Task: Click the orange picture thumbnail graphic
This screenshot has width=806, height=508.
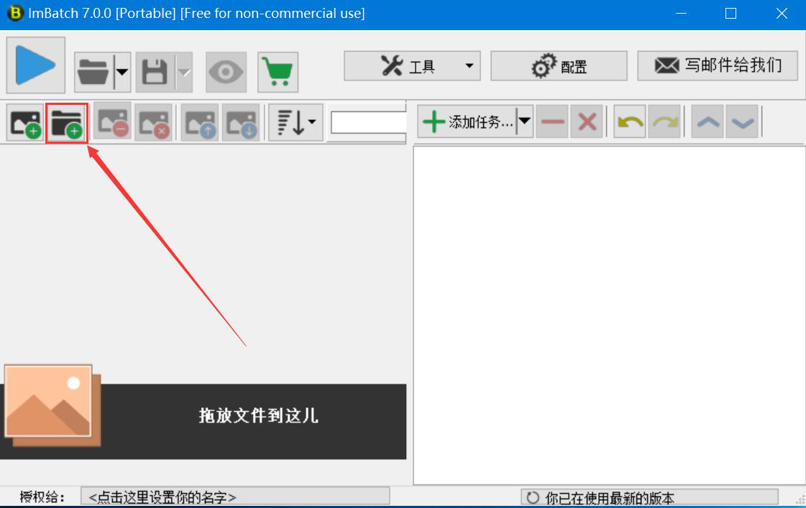Action: (x=52, y=405)
